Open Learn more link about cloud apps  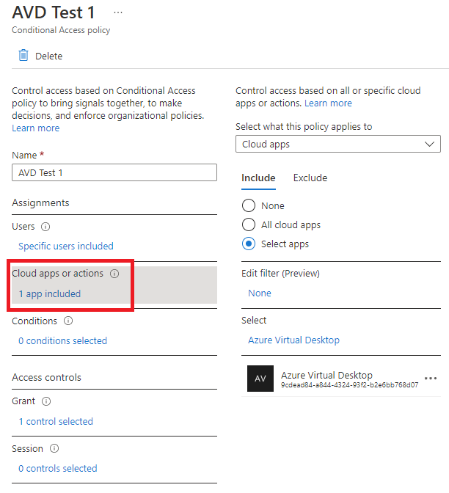coord(328,103)
